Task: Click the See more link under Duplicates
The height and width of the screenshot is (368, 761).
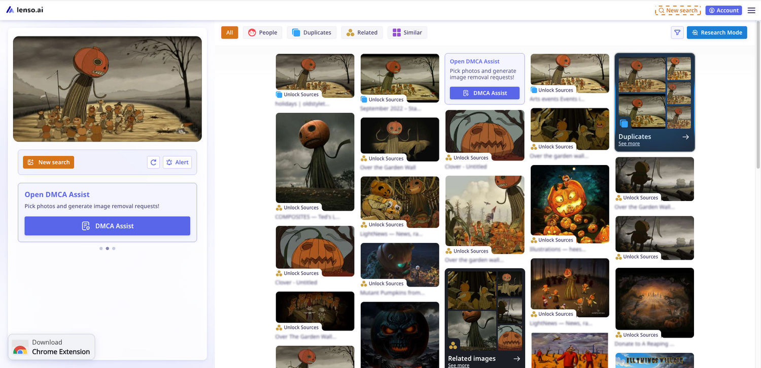Action: [629, 144]
